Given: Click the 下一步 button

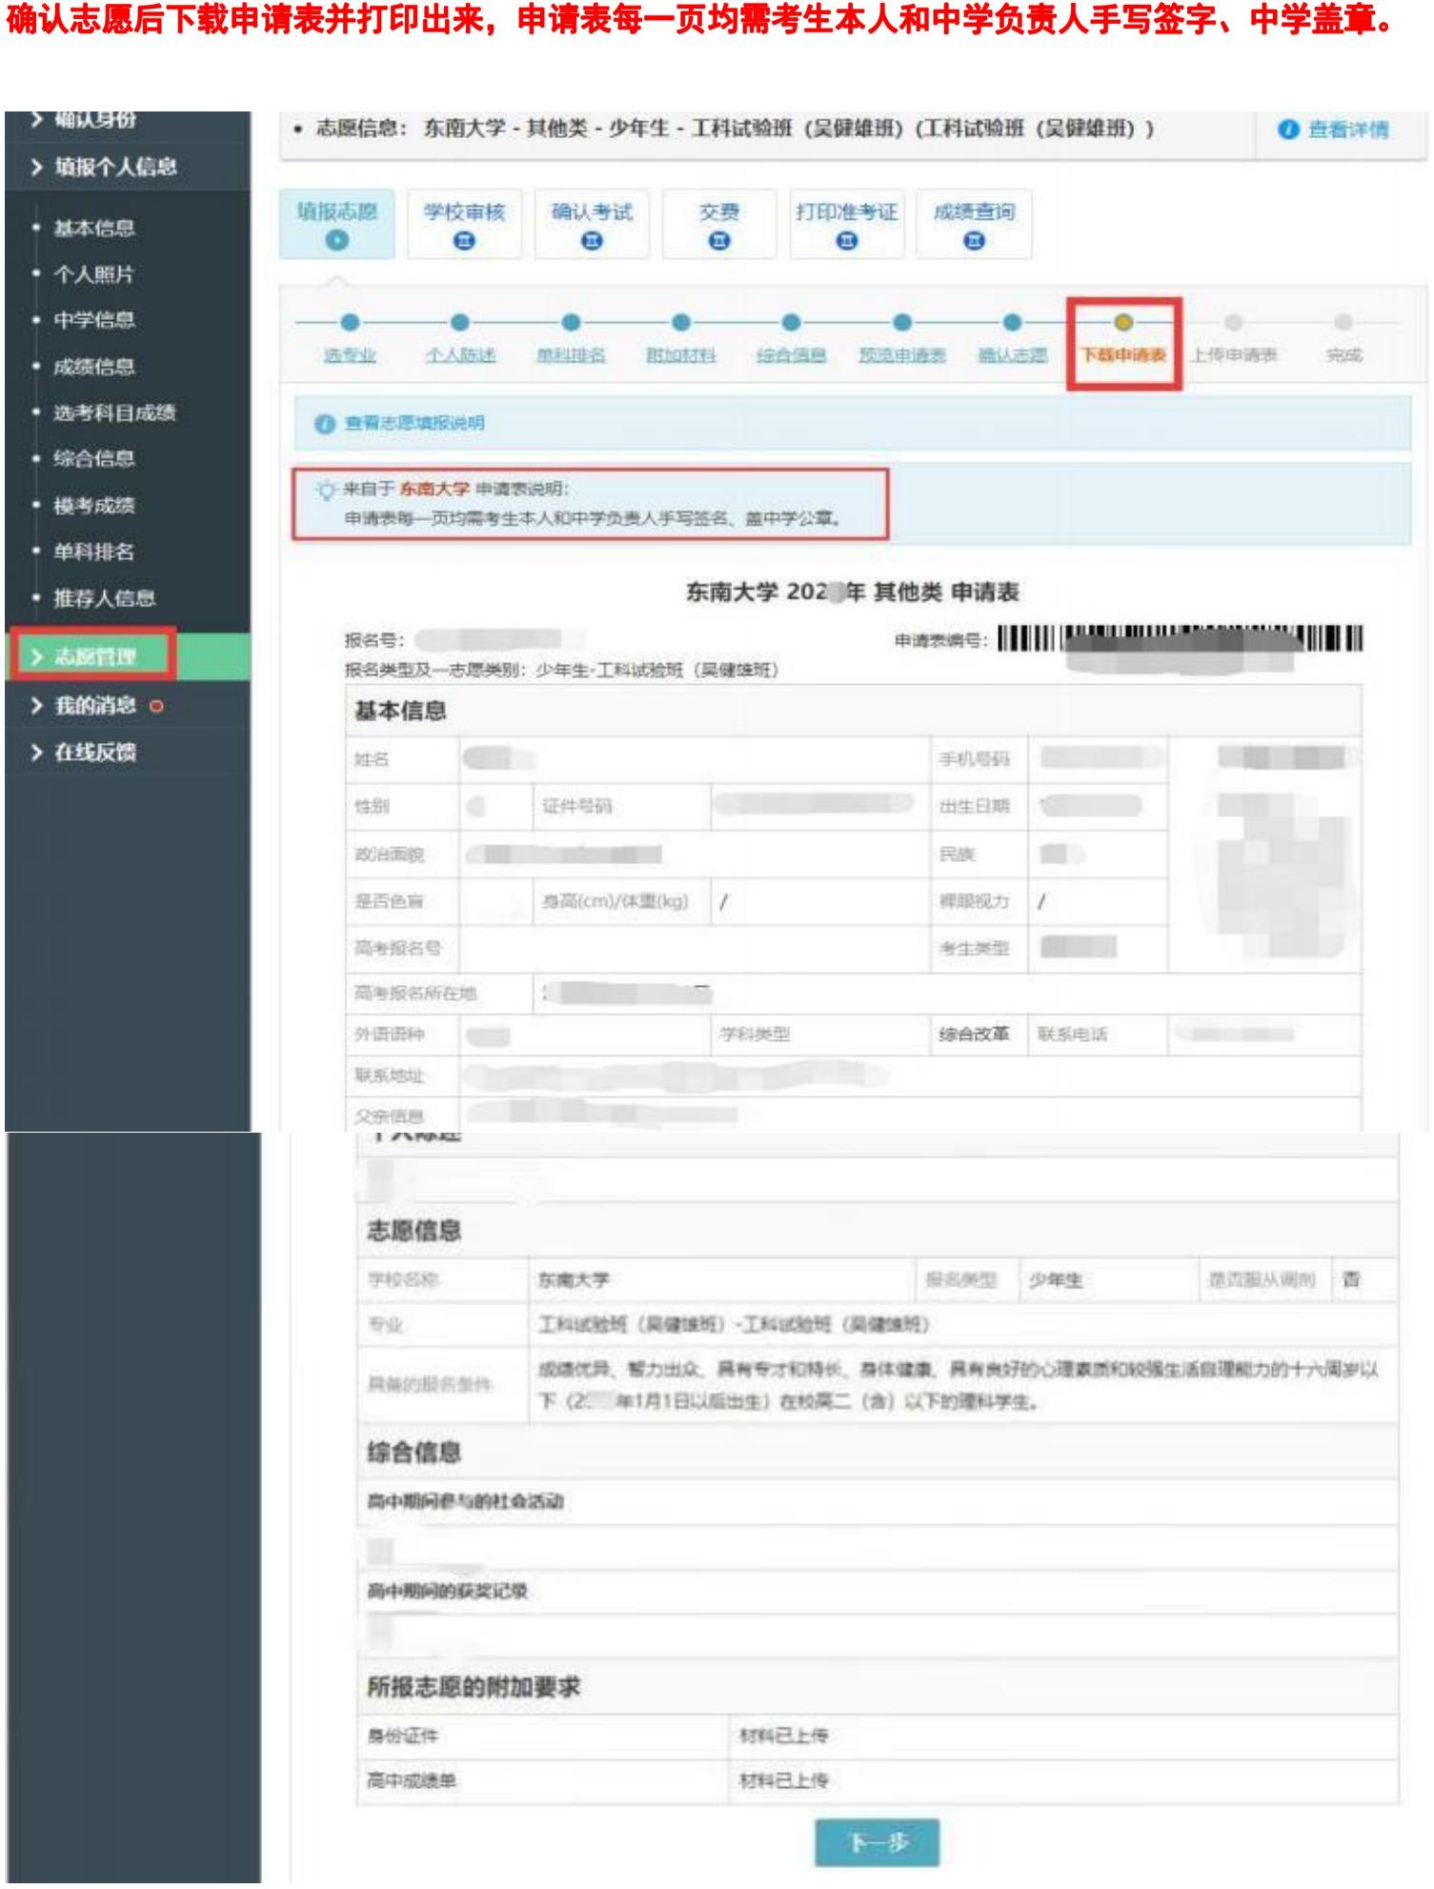Looking at the screenshot, I should point(878,1843).
